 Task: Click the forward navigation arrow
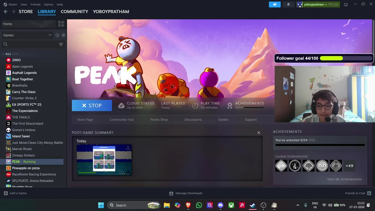[13, 11]
